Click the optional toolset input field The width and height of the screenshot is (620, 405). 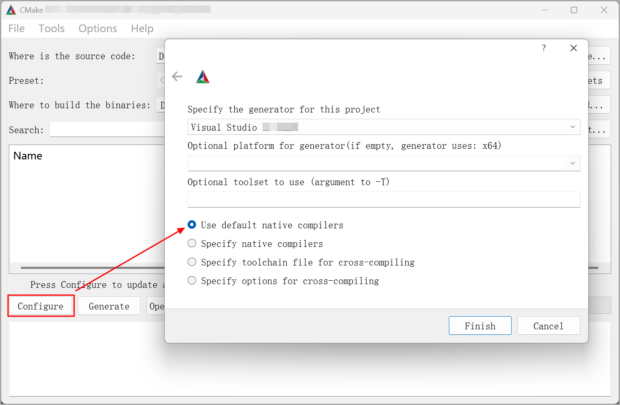(x=384, y=200)
